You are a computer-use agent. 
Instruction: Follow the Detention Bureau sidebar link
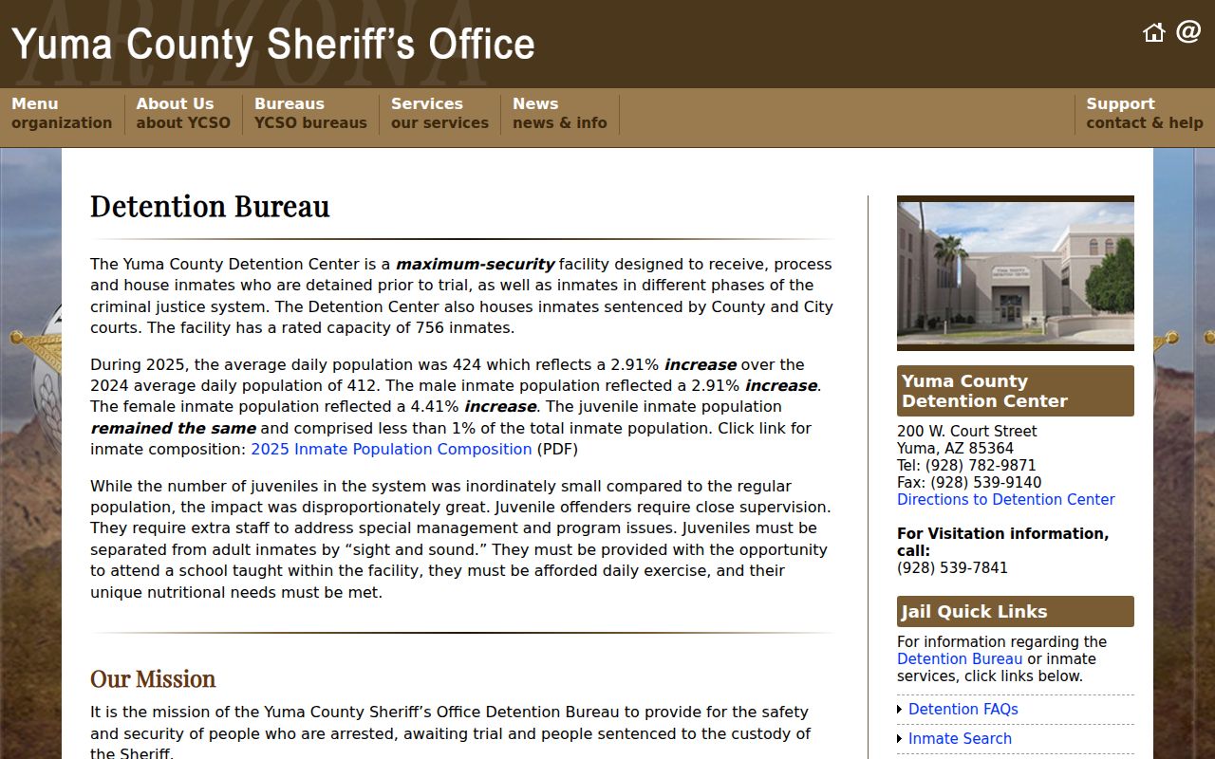pyautogui.click(x=960, y=658)
